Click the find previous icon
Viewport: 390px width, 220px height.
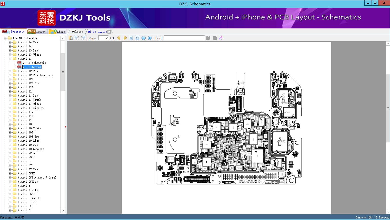tap(208, 38)
